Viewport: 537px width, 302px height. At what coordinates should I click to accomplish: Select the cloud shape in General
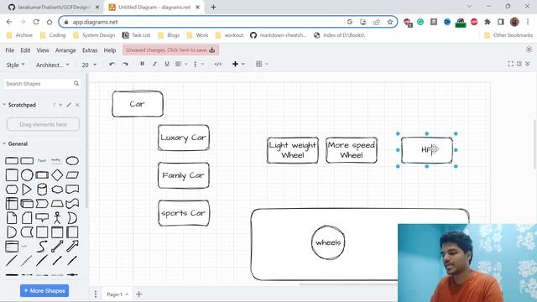(x=57, y=190)
